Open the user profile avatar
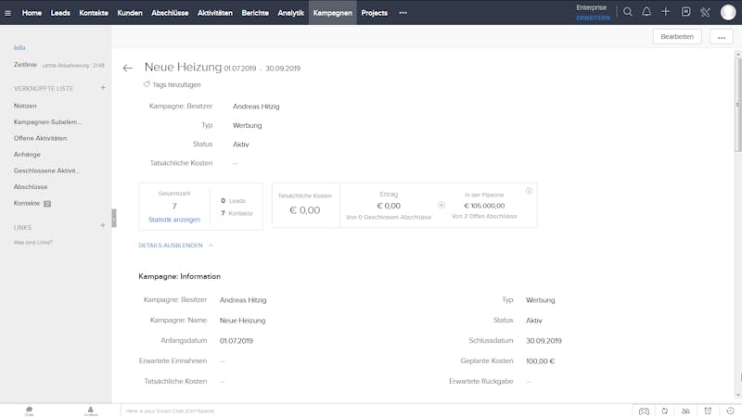Screen dimensions: 742x417 728,12
